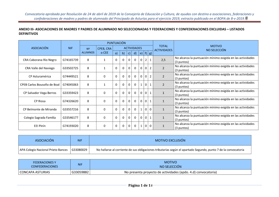This screenshot has width=279, height=197.
Task: Click NIF G33080029 in the exclusion table
Action: click(80, 150)
